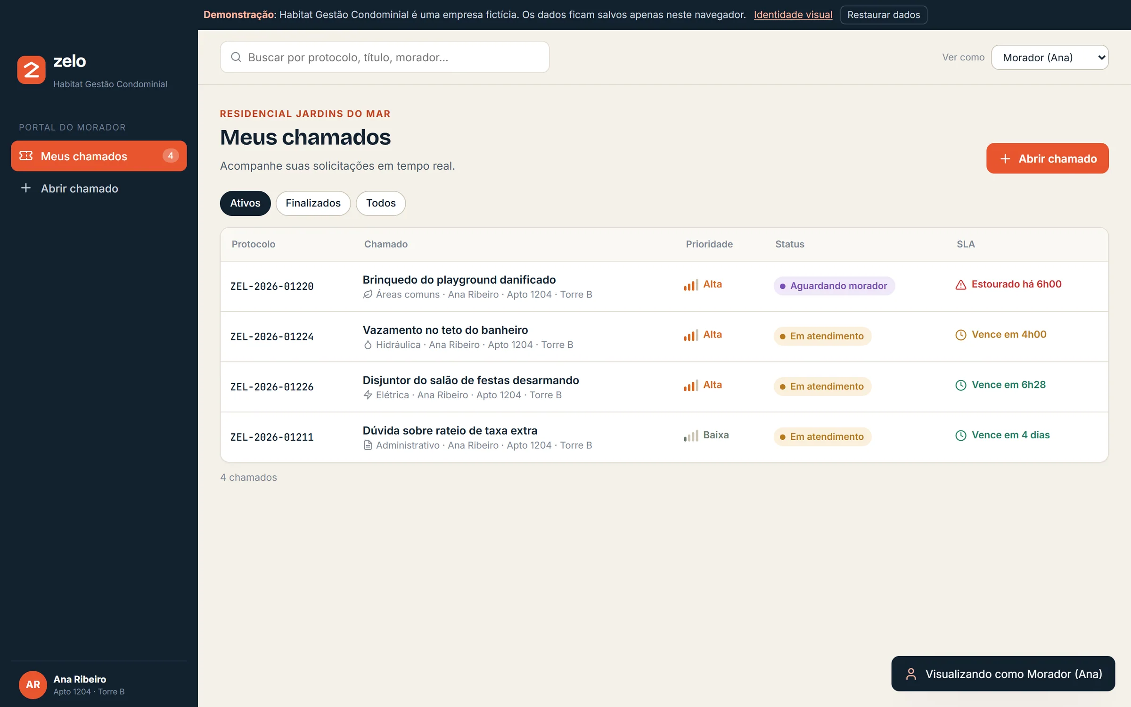Viewport: 1131px width, 707px height.
Task: Click the Visualizando como Morador (Ana) toast
Action: (1003, 674)
